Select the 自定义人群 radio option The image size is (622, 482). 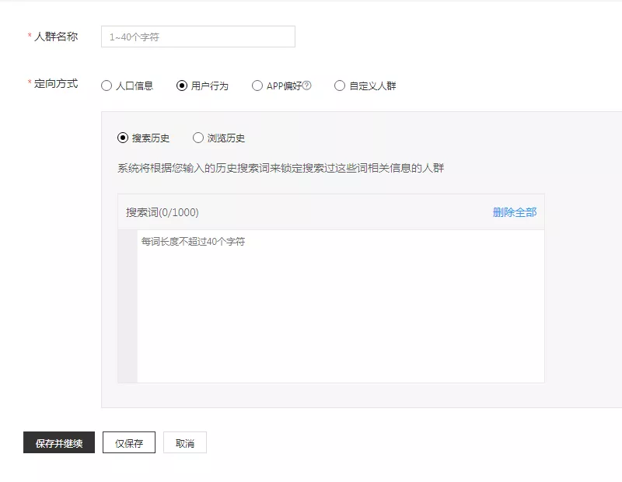pos(340,86)
